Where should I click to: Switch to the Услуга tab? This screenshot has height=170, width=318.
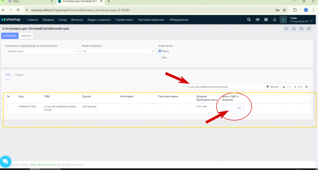pos(19,75)
